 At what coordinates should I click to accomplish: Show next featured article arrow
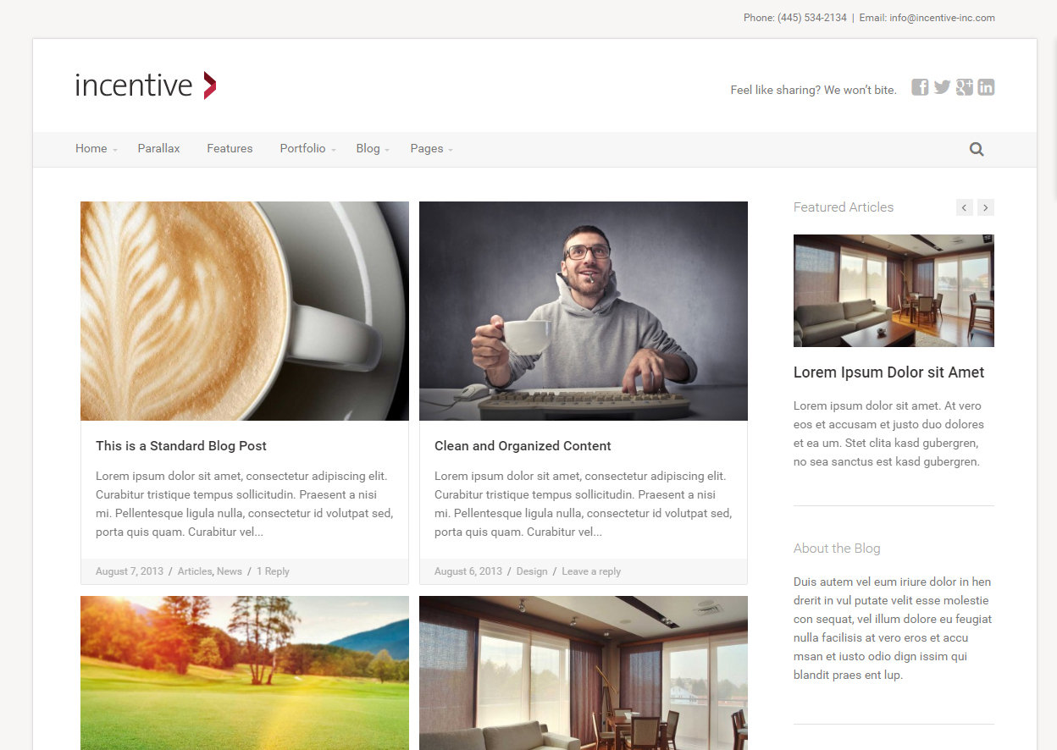tap(985, 207)
